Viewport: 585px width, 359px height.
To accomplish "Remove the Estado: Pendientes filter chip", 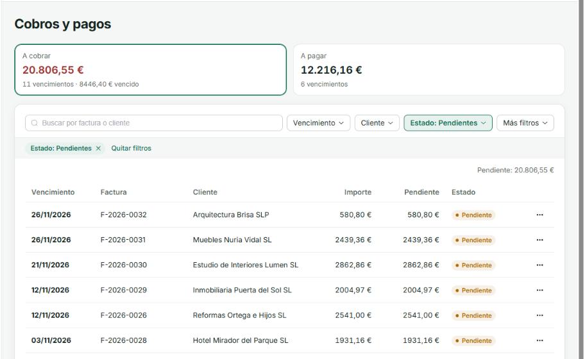I will [98, 148].
